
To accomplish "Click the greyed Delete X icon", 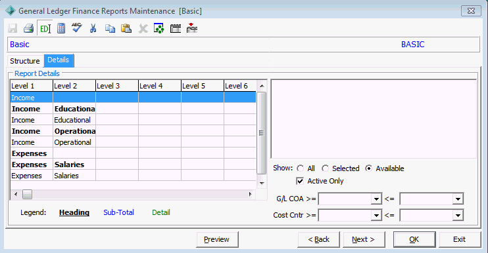I will (143, 29).
